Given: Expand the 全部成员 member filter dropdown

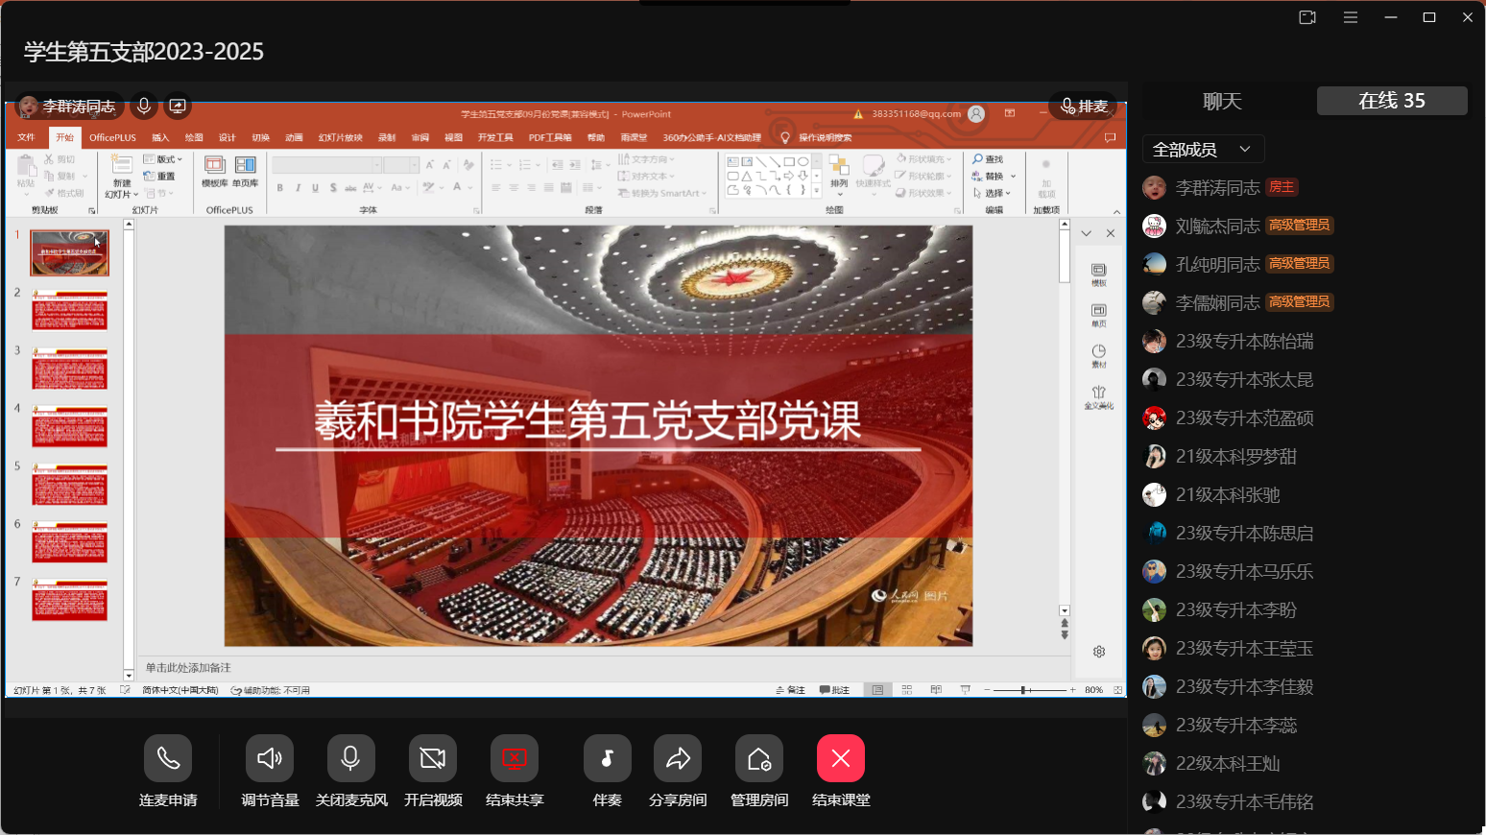Looking at the screenshot, I should pos(1203,150).
